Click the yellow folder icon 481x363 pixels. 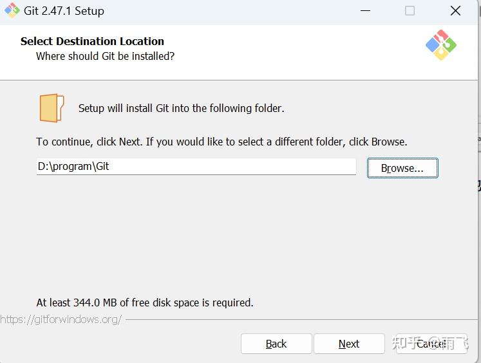[x=52, y=108]
